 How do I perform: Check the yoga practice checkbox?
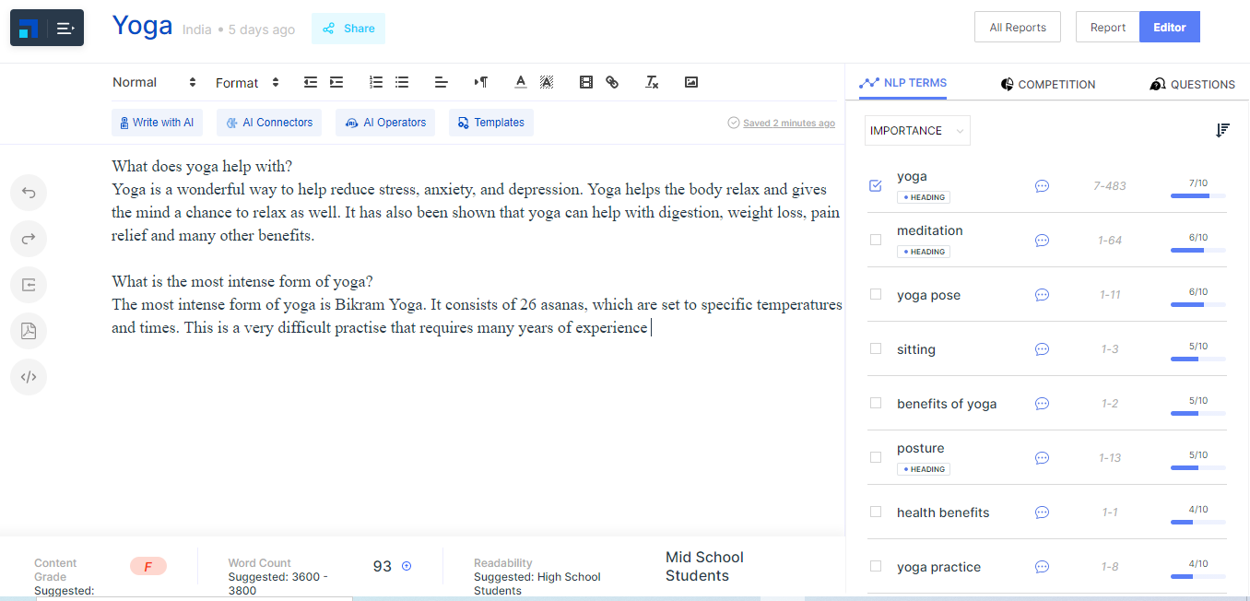click(x=876, y=566)
